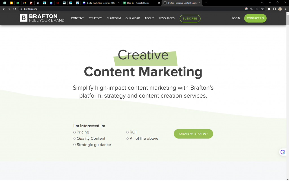
Task: Click the SUBSCRIBE button
Action: (190, 18)
